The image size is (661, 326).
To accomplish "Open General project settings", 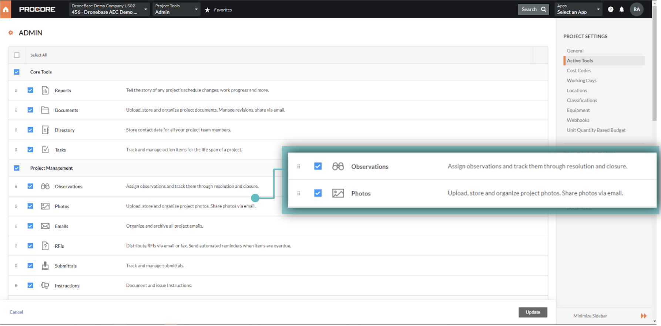I will (575, 51).
